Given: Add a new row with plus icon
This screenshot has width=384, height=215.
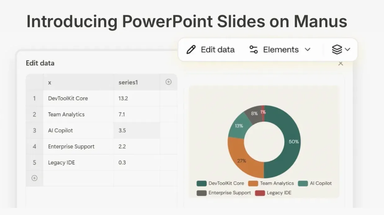Looking at the screenshot, I should pyautogui.click(x=34, y=178).
